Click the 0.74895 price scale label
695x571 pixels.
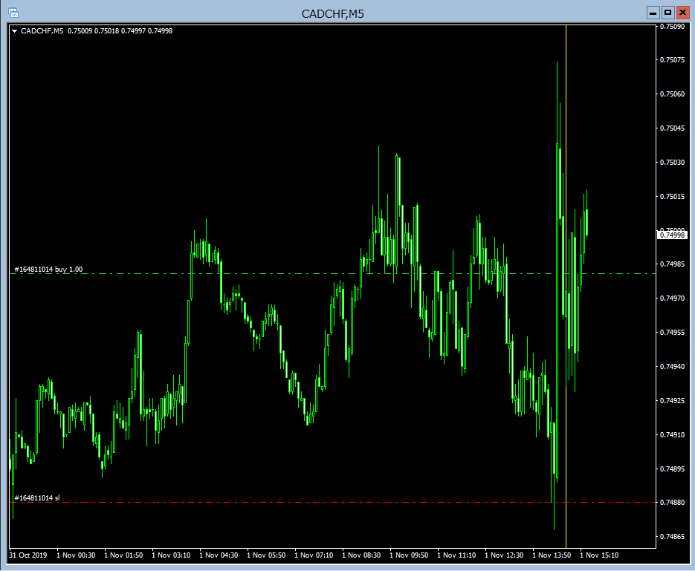click(x=672, y=469)
